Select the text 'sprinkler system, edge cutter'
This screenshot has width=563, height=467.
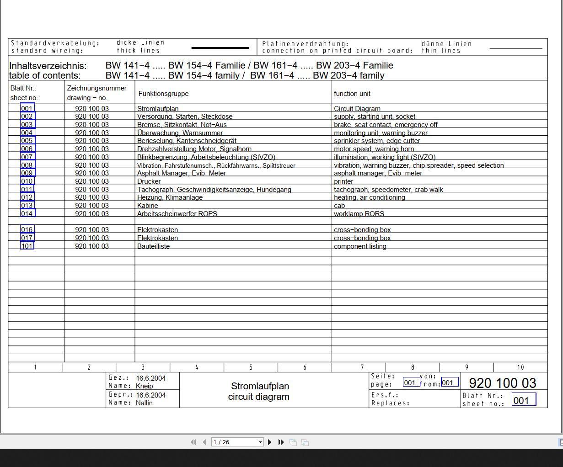[377, 141]
